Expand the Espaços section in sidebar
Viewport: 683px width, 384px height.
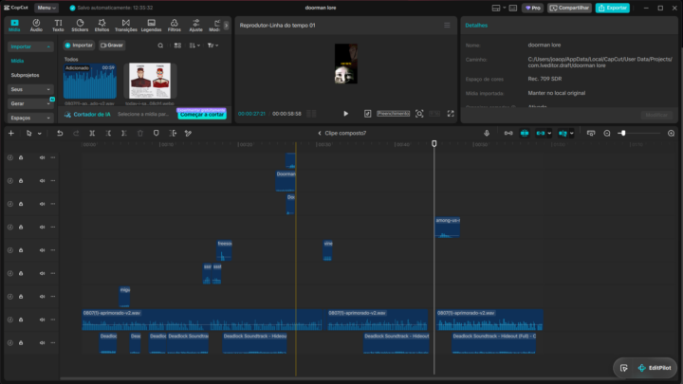point(30,118)
